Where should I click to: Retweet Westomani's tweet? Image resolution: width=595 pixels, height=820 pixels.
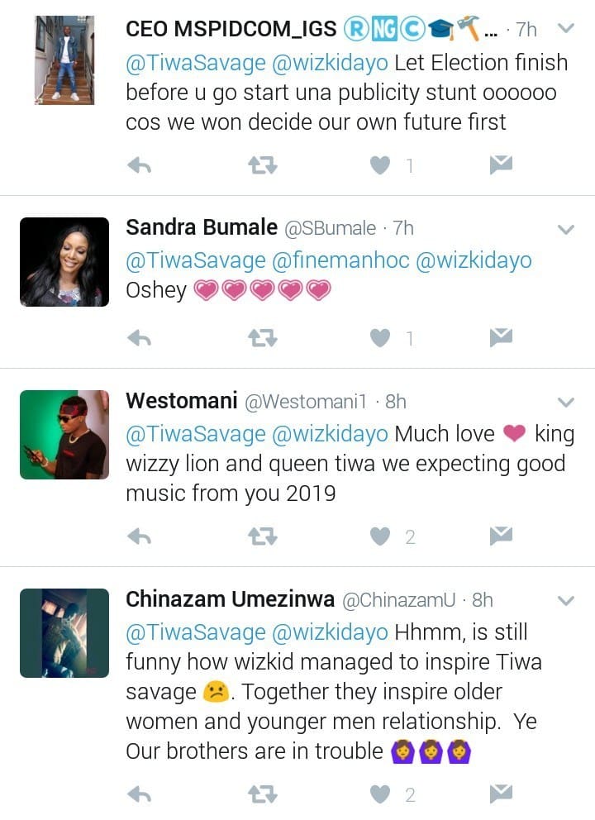pyautogui.click(x=263, y=537)
